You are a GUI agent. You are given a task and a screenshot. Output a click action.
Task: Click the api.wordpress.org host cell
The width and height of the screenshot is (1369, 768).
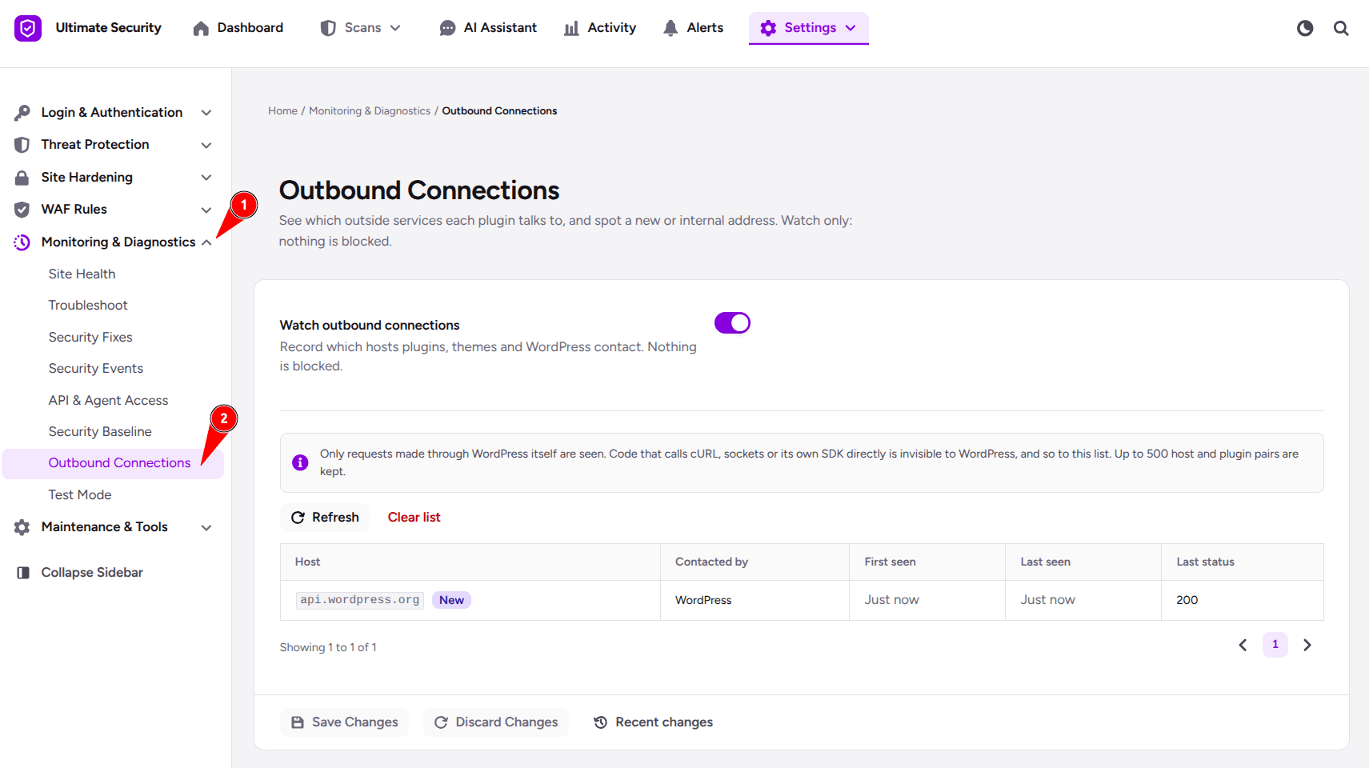click(x=470, y=600)
